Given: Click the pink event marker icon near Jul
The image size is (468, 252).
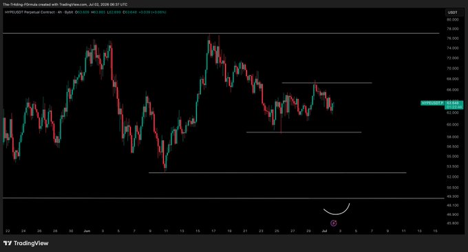Looking at the screenshot, I should click(334, 223).
